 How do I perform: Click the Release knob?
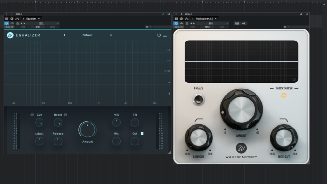point(58,142)
